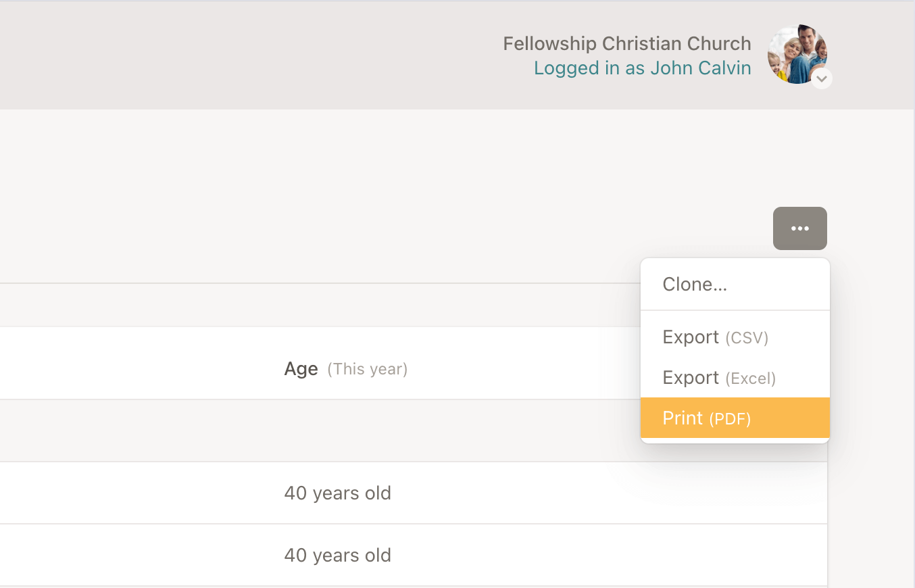
Task: Select Export (CSV) in the menu
Action: (715, 337)
